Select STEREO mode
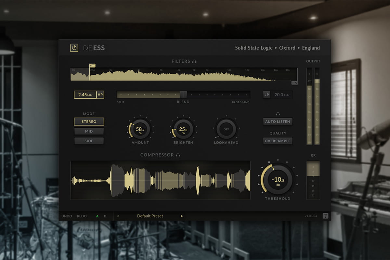390x260 pixels. click(89, 122)
